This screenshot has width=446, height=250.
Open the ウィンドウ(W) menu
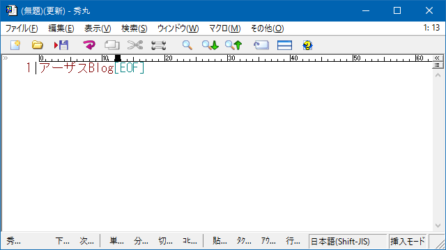178,28
